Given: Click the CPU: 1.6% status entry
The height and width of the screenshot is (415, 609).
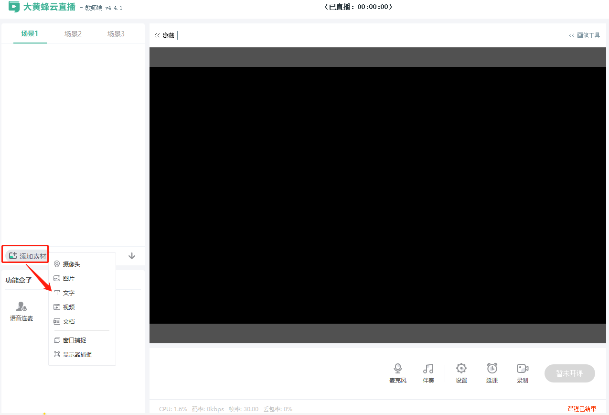Looking at the screenshot, I should pyautogui.click(x=173, y=409).
